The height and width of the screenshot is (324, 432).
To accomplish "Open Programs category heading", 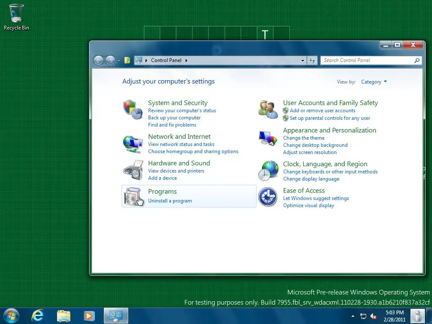I will click(x=162, y=192).
